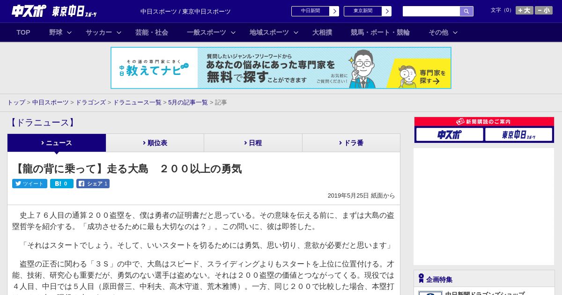Expand the 一般スポーツ dropdown chevron
562x295 pixels.
click(x=233, y=33)
